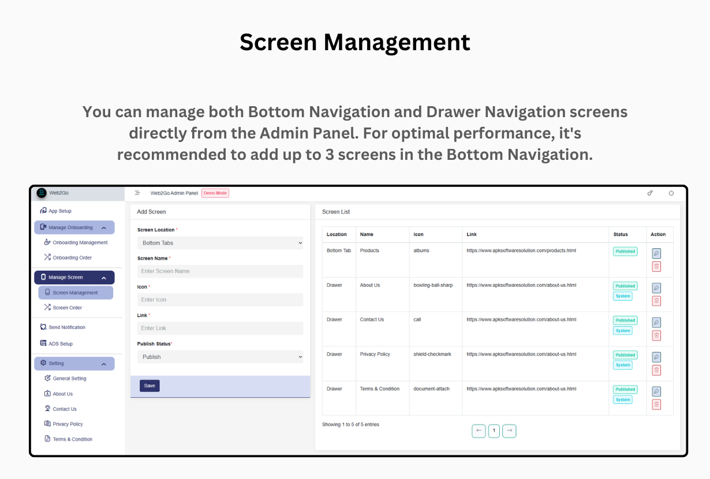Click the next page arrow in pagination
The image size is (710, 479).
point(509,431)
